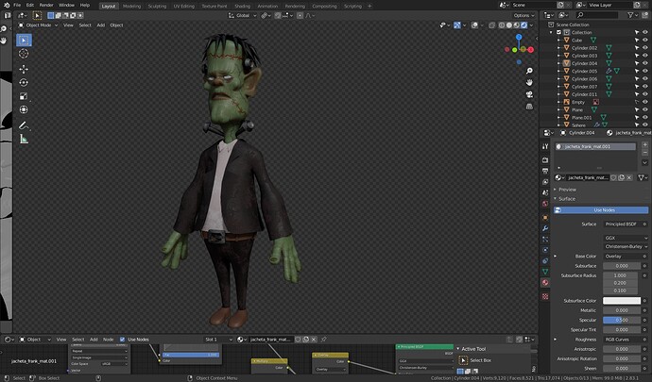Collapse the Surface panel
Viewport: 652px width, 382px height.
click(x=566, y=199)
